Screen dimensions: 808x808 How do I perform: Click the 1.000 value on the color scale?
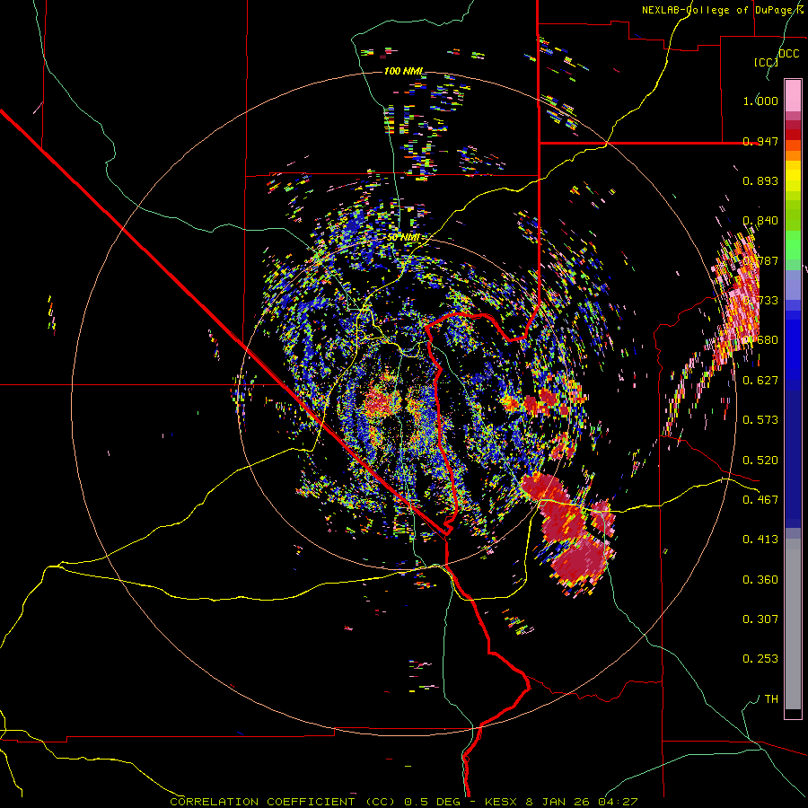click(760, 101)
